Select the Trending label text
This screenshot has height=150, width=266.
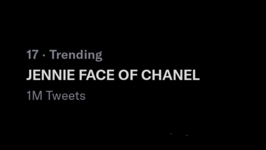tap(76, 55)
